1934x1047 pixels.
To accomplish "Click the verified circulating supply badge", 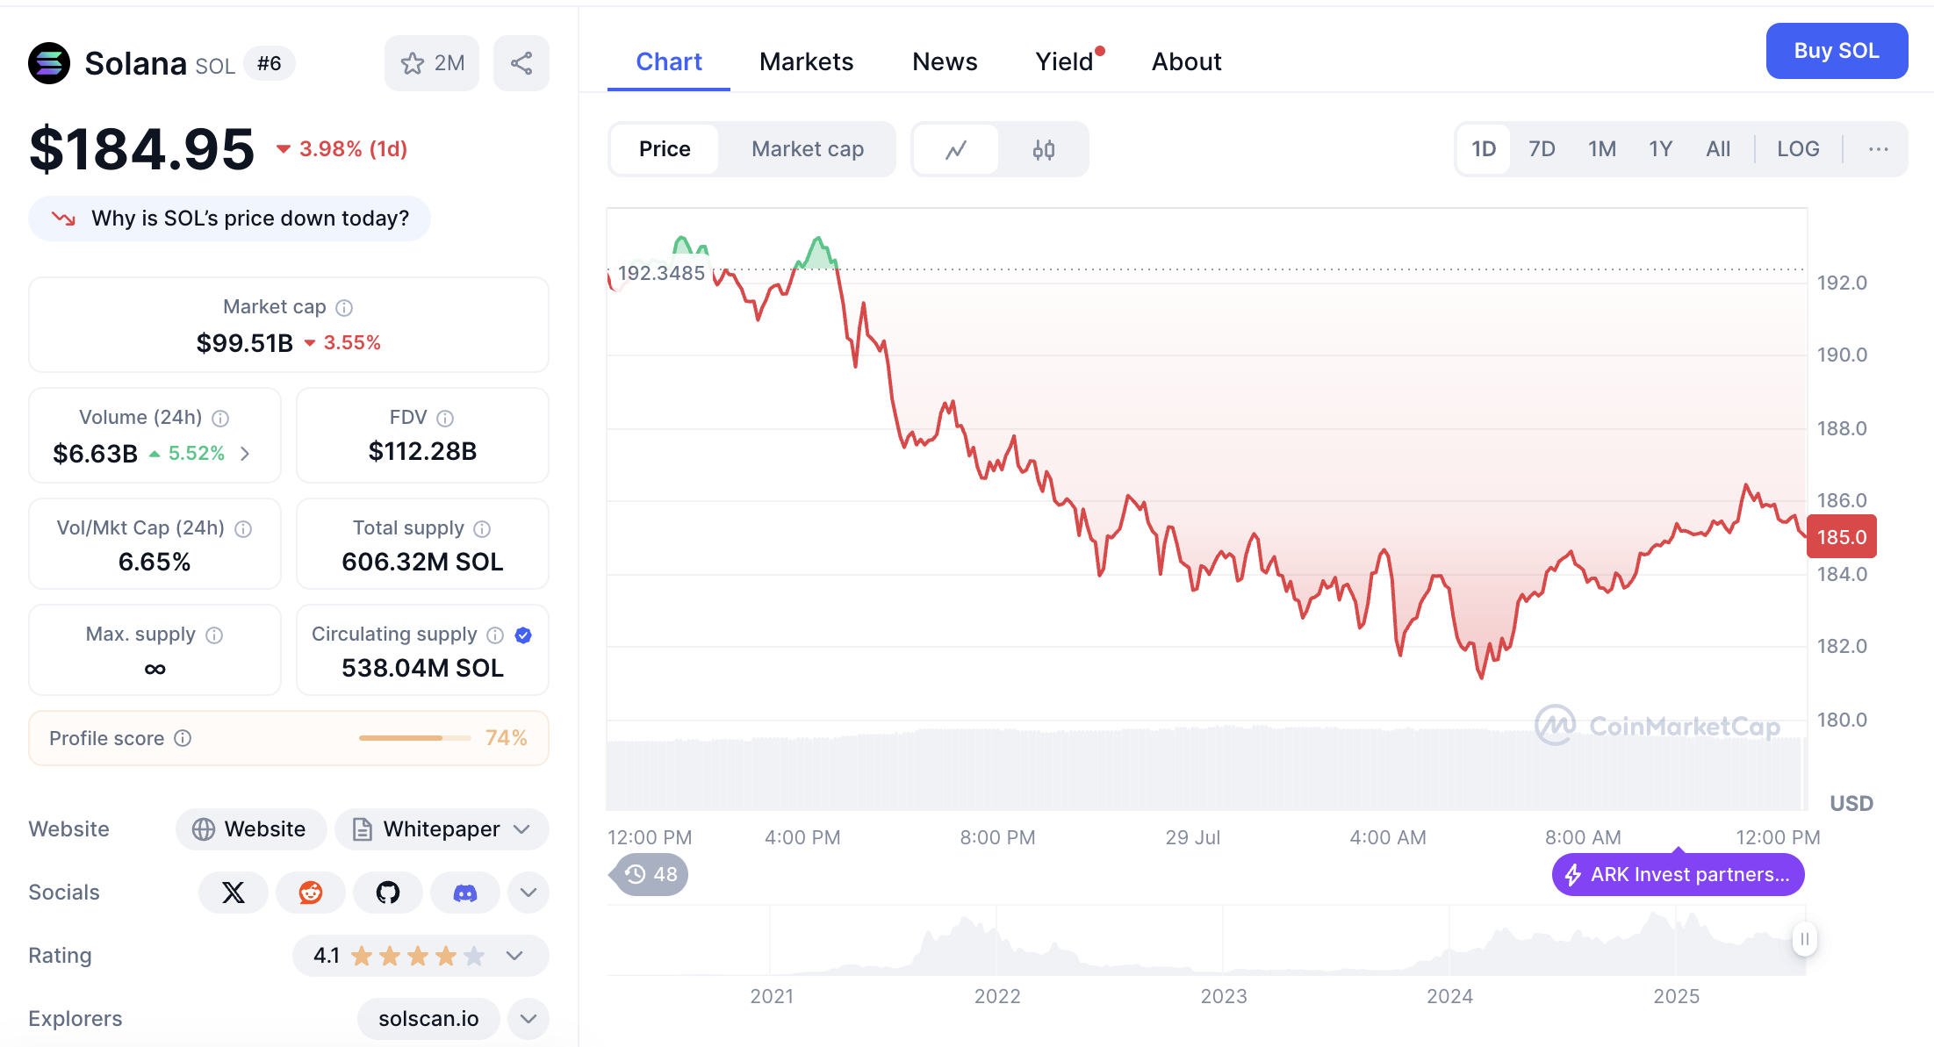I will tap(523, 635).
